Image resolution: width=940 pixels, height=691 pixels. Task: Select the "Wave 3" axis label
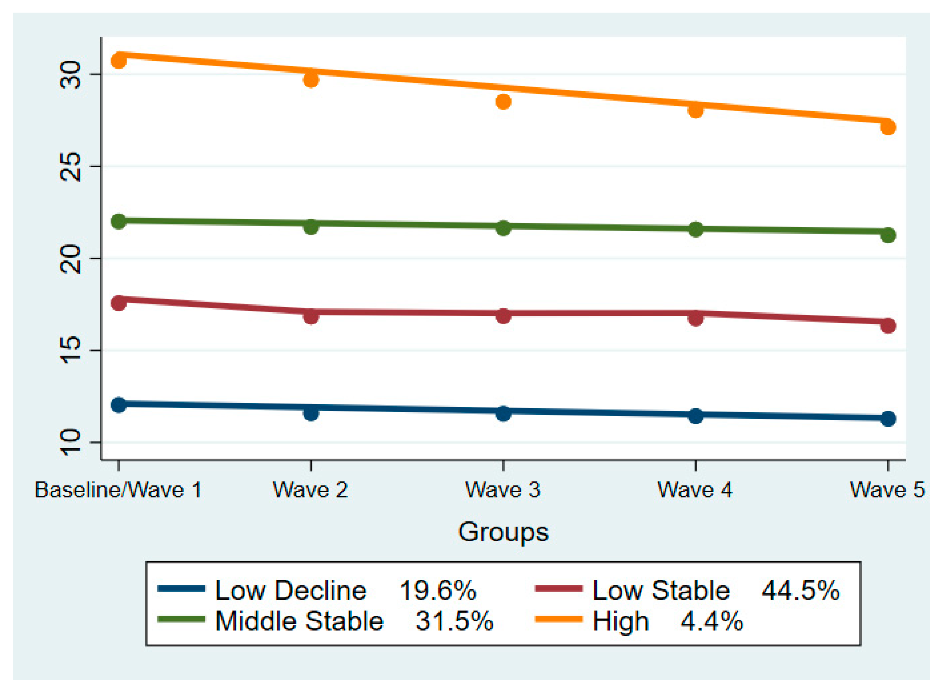point(503,489)
